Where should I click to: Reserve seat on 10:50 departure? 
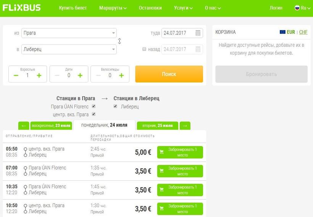(x=180, y=209)
